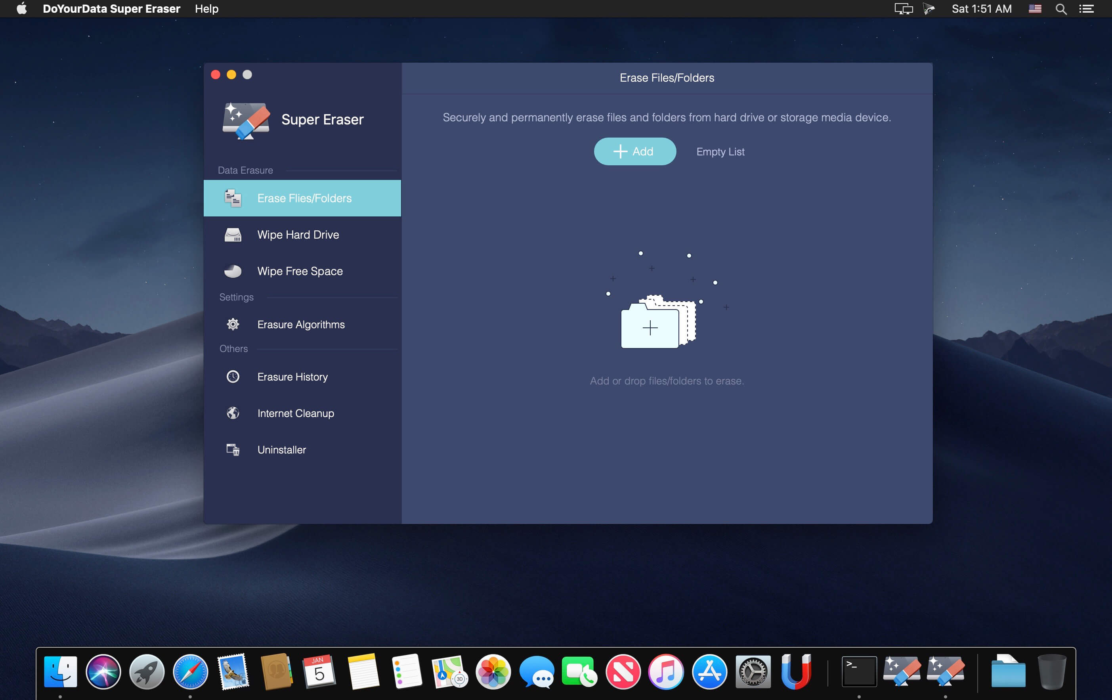Open the App Store from the Dock
This screenshot has height=700, width=1112.
[x=710, y=671]
